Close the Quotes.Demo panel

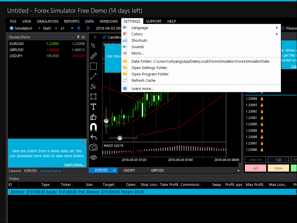coord(83,37)
